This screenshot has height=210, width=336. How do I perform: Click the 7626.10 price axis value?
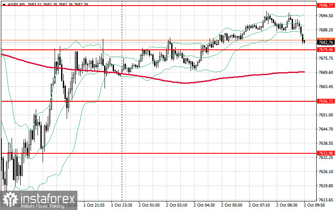(x=326, y=172)
